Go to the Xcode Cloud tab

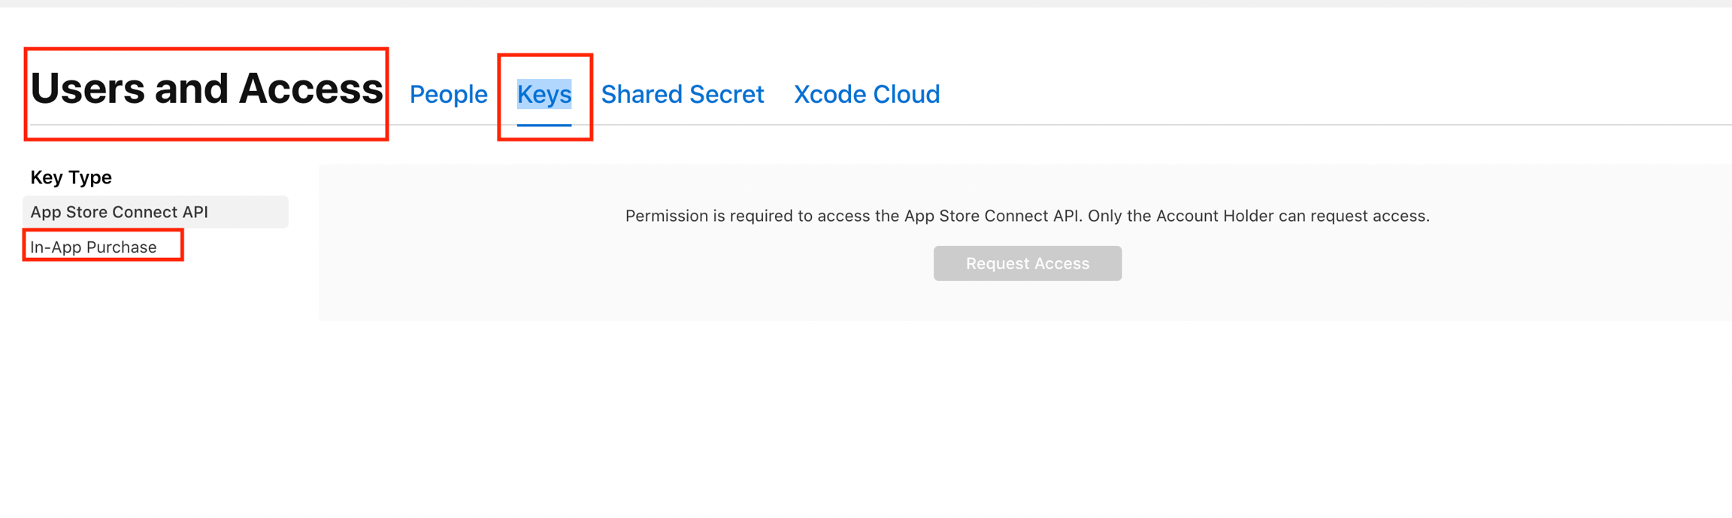(x=866, y=95)
